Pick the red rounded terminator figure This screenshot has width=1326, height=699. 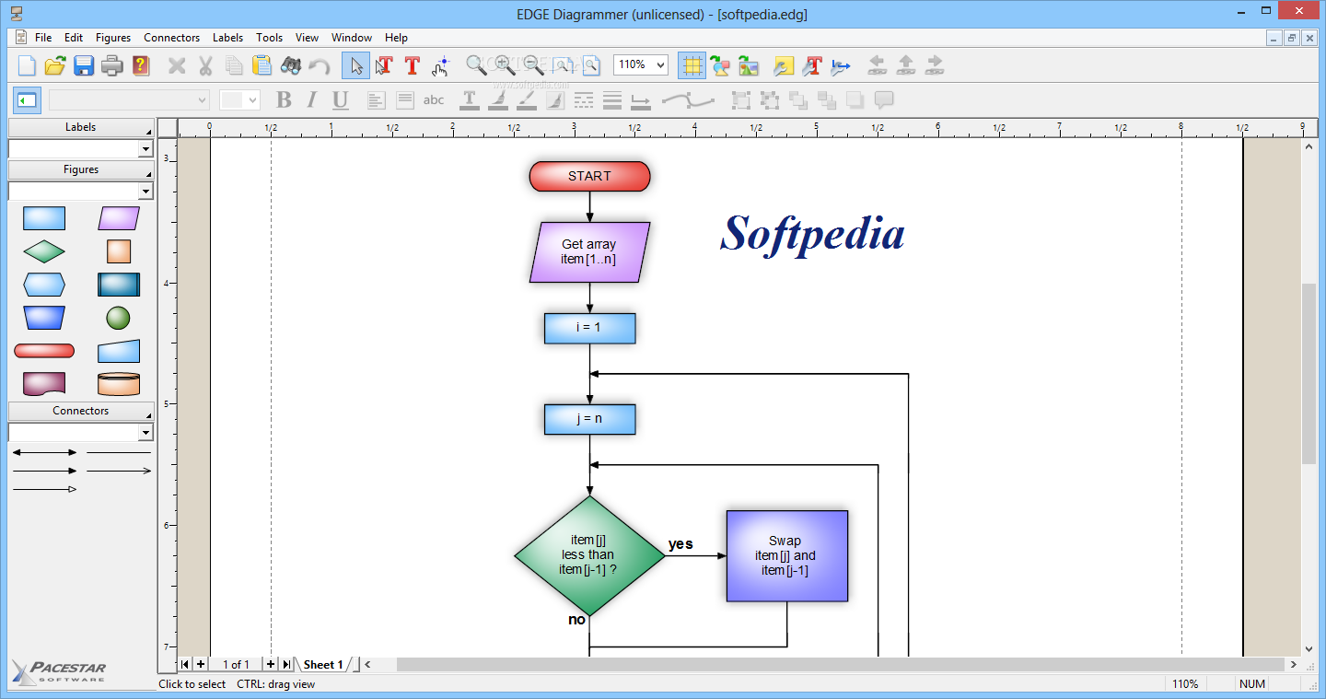(x=44, y=351)
